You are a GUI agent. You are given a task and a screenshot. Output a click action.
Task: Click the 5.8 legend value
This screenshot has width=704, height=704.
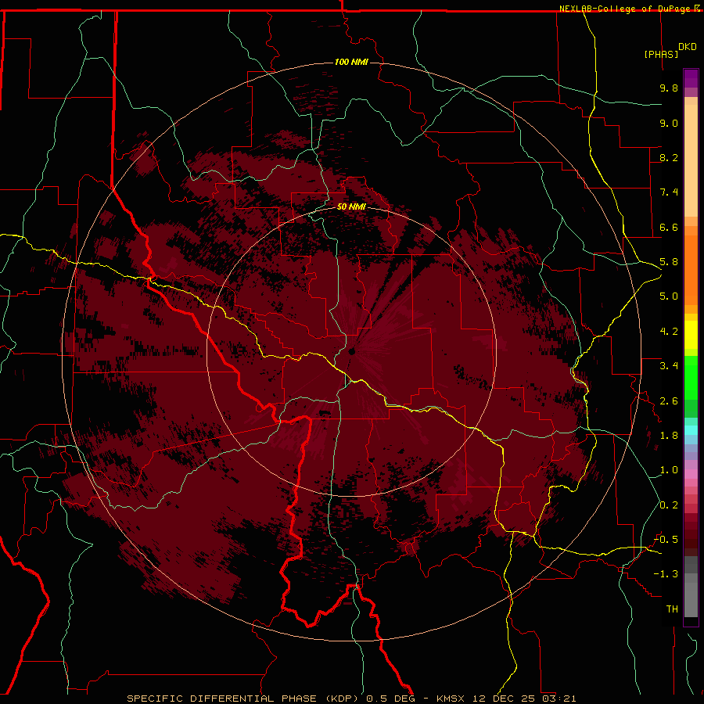[669, 262]
